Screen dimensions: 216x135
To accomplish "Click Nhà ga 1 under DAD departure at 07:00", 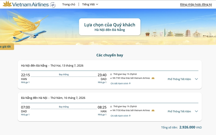I will (x=25, y=114).
